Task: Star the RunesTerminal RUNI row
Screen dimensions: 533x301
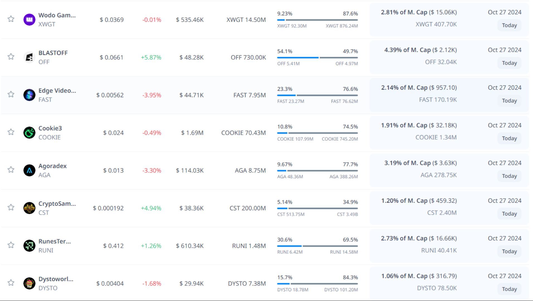Action: coord(11,245)
